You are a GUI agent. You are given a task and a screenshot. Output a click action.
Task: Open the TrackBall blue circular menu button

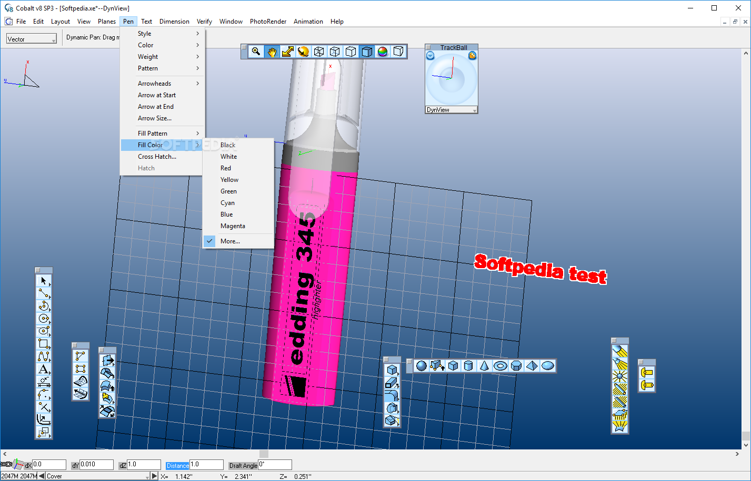point(430,56)
